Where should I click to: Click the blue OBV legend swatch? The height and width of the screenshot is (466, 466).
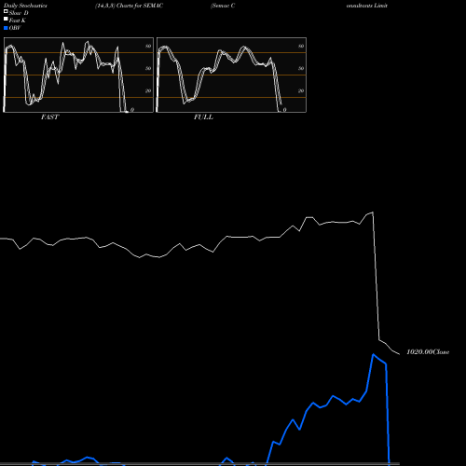6,28
